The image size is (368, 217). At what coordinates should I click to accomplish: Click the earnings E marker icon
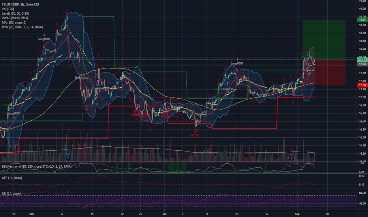tap(291, 157)
